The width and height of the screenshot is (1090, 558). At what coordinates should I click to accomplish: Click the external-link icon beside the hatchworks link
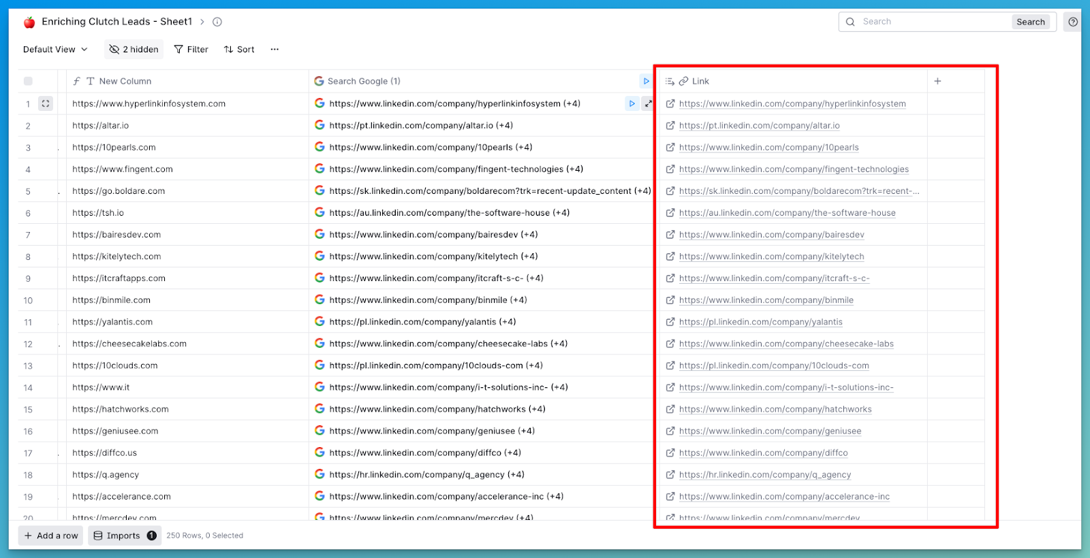click(670, 409)
